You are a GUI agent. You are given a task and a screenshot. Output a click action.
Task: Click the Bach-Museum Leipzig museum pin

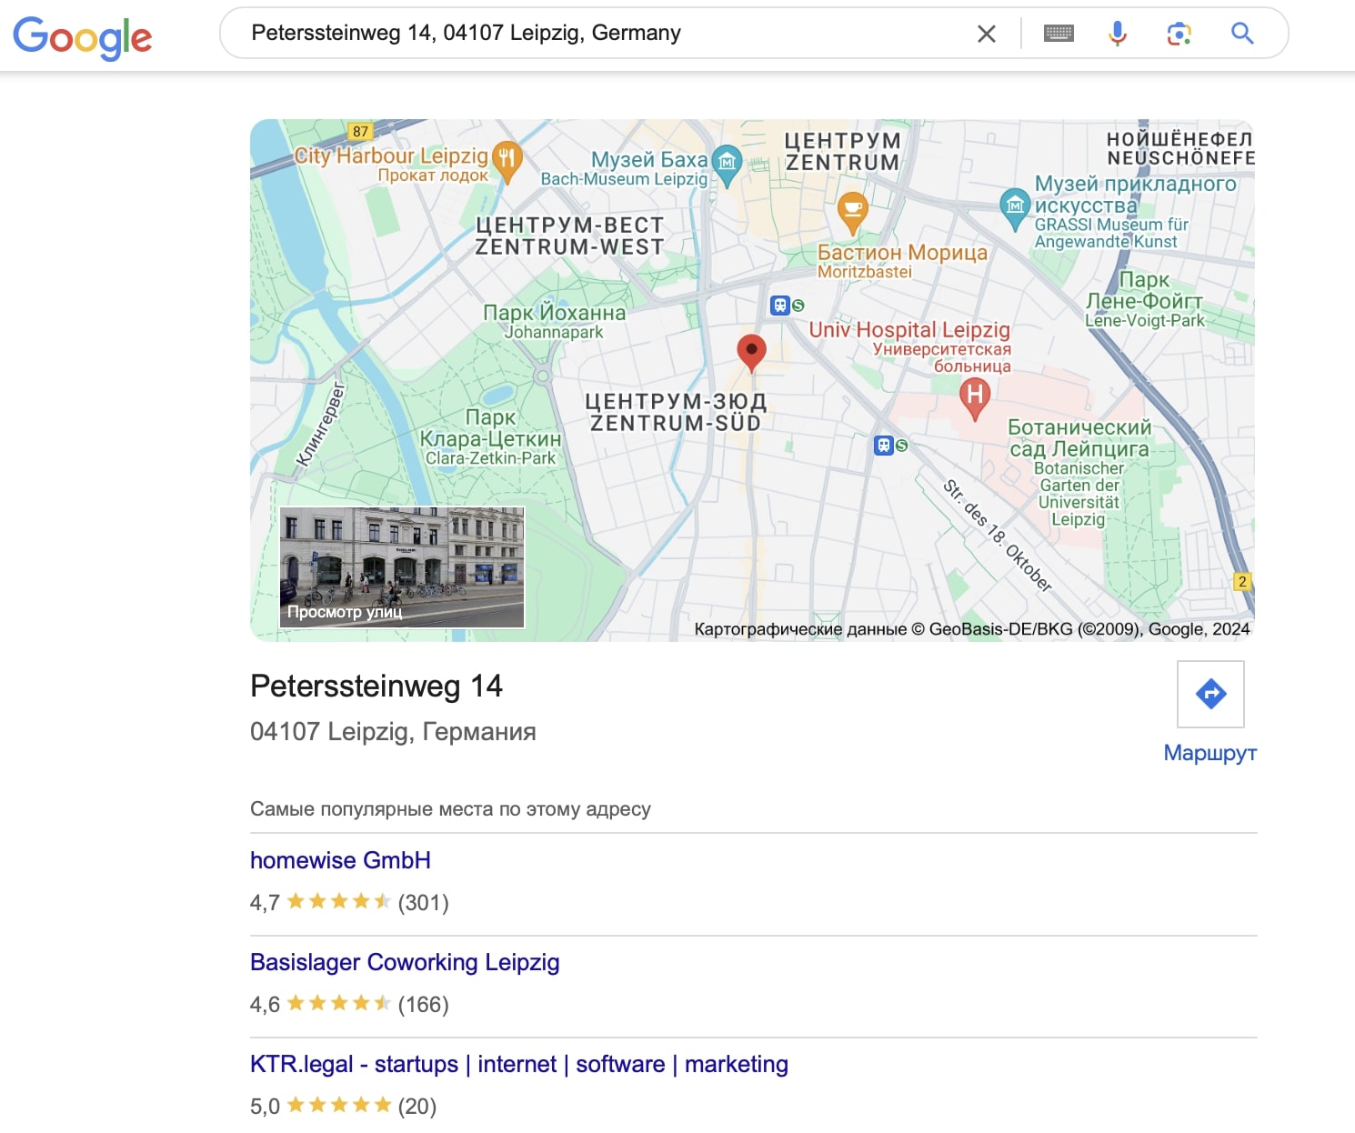[x=727, y=165]
